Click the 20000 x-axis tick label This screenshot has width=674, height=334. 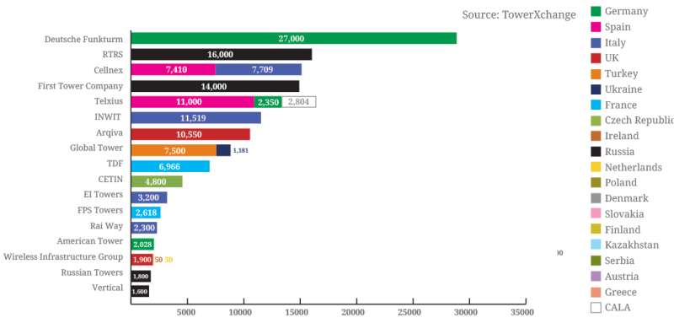tap(356, 312)
